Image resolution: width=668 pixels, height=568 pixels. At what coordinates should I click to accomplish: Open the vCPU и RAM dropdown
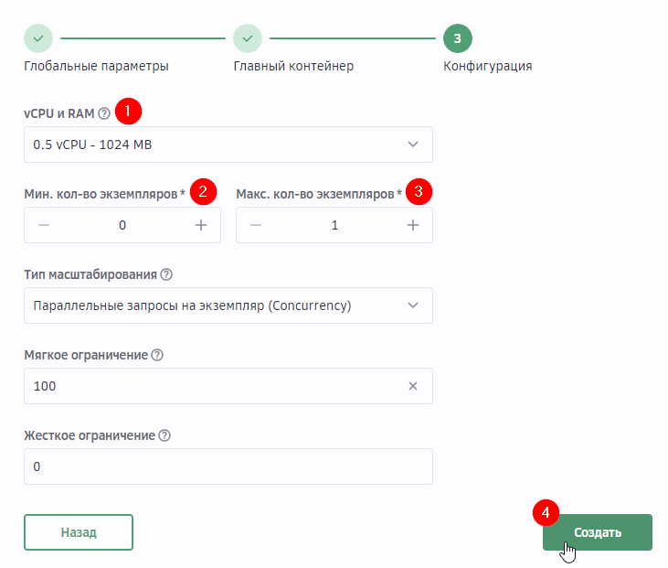tap(228, 145)
